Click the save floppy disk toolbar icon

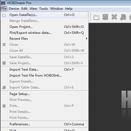tap(105, 17)
